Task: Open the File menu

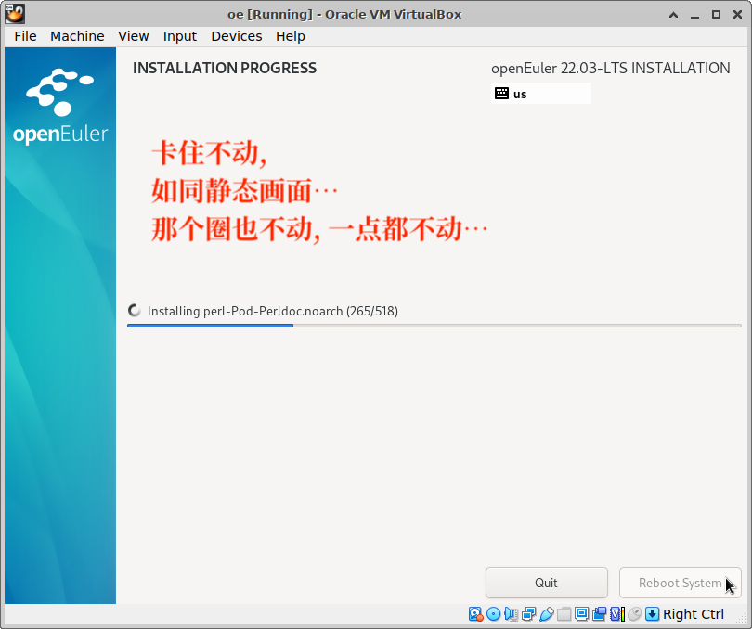Action: click(25, 36)
